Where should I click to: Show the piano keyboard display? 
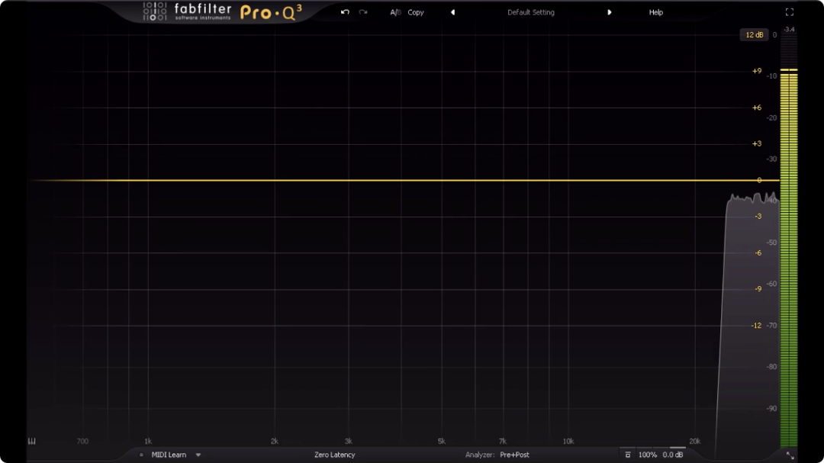(x=32, y=441)
